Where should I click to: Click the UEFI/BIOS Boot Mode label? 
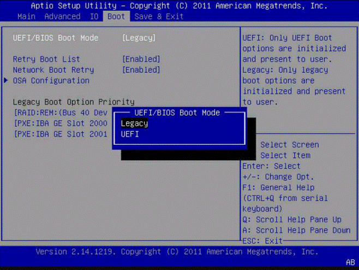(56, 38)
